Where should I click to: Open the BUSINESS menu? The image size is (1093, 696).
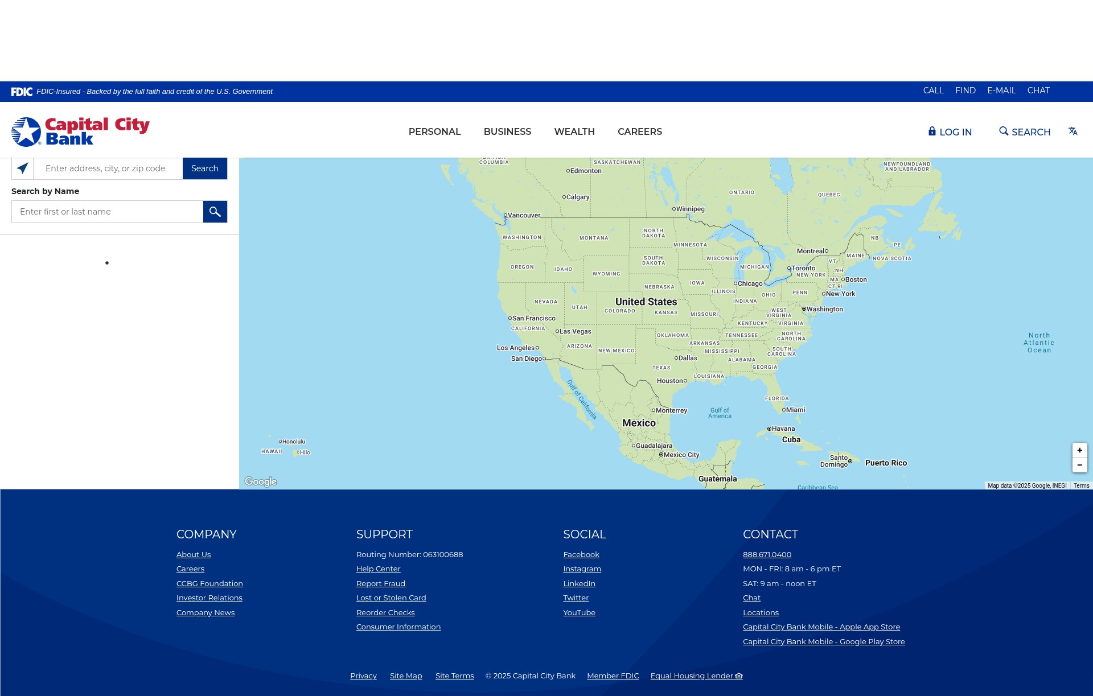[x=507, y=131]
